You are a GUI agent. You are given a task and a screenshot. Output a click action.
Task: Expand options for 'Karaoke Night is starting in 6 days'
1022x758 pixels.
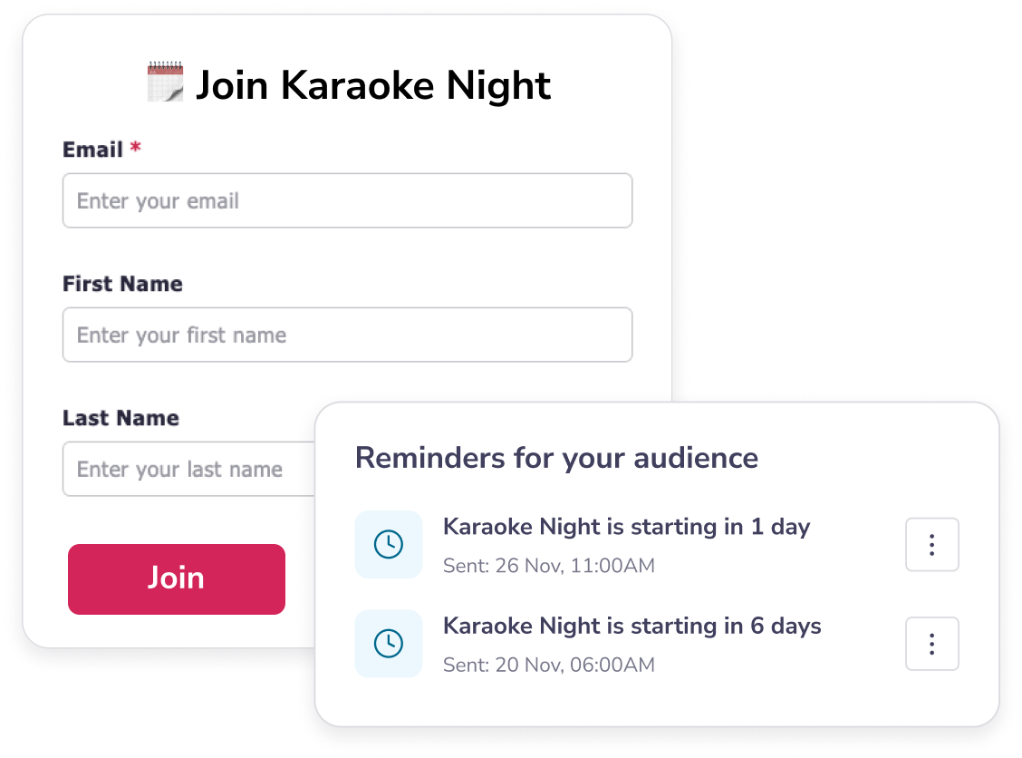(932, 644)
